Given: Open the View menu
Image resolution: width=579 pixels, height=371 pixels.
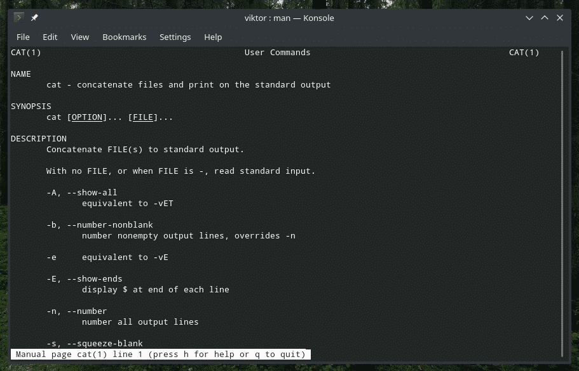Looking at the screenshot, I should tap(79, 37).
